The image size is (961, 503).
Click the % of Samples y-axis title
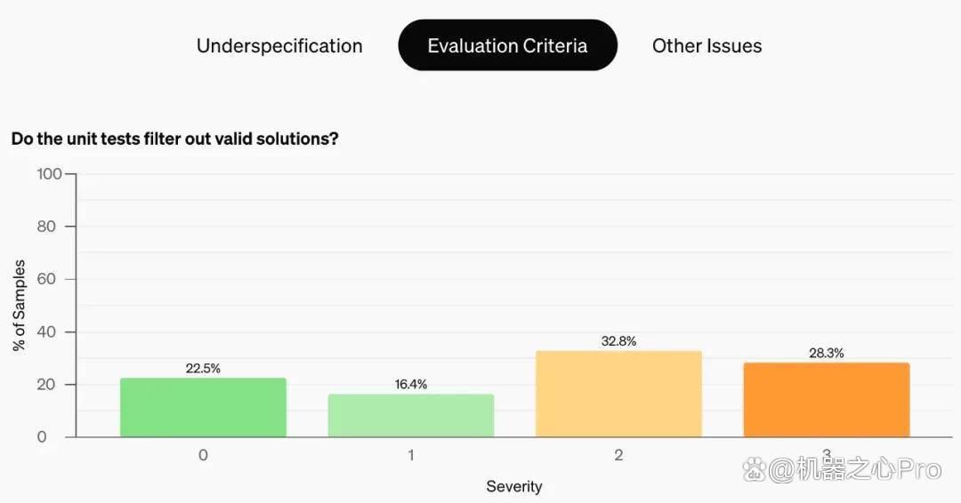coord(19,306)
